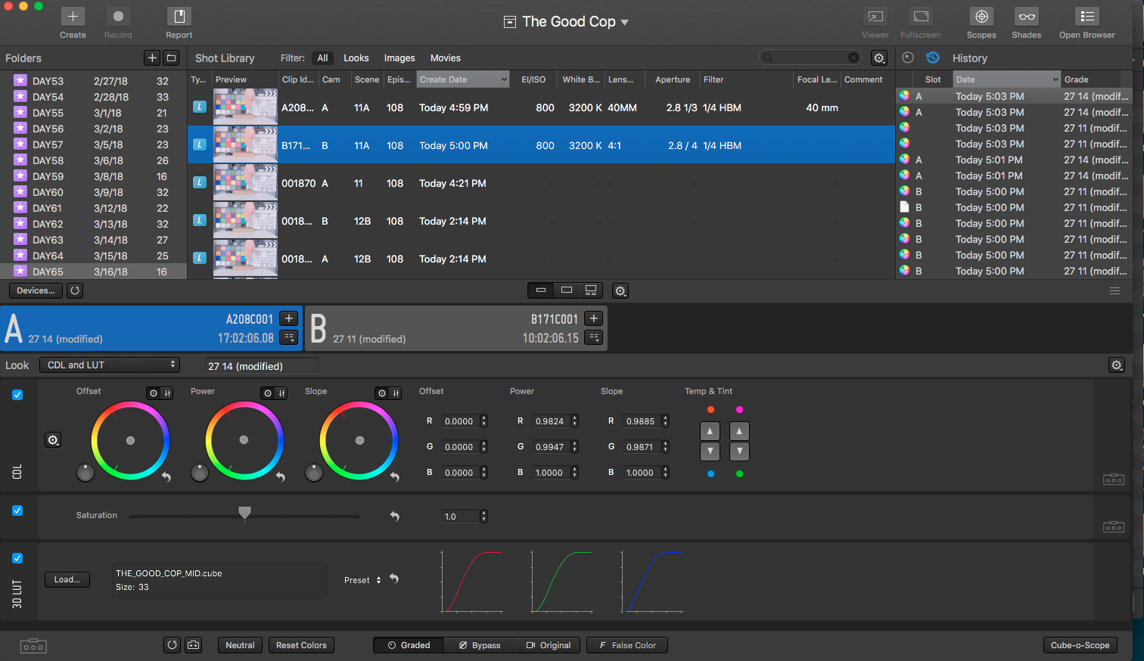The width and height of the screenshot is (1144, 661).
Task: Click the Saturation slider handle
Action: [244, 514]
